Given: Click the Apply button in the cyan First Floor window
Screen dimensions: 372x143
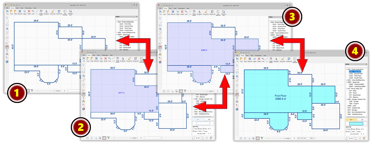Looking at the screenshot, I should [351, 120].
